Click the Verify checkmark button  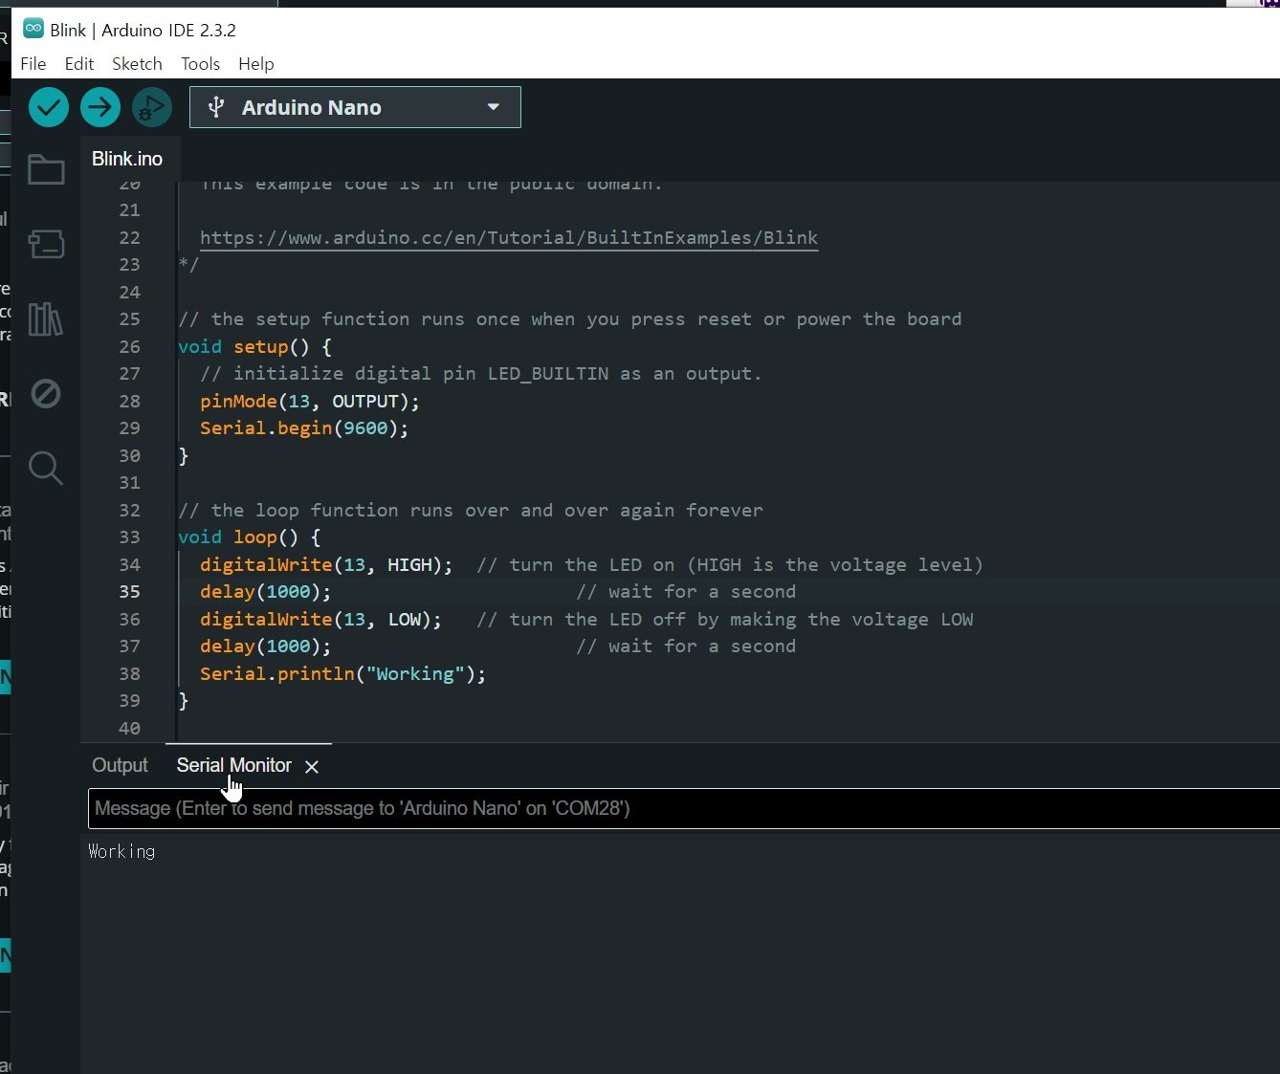pos(49,107)
